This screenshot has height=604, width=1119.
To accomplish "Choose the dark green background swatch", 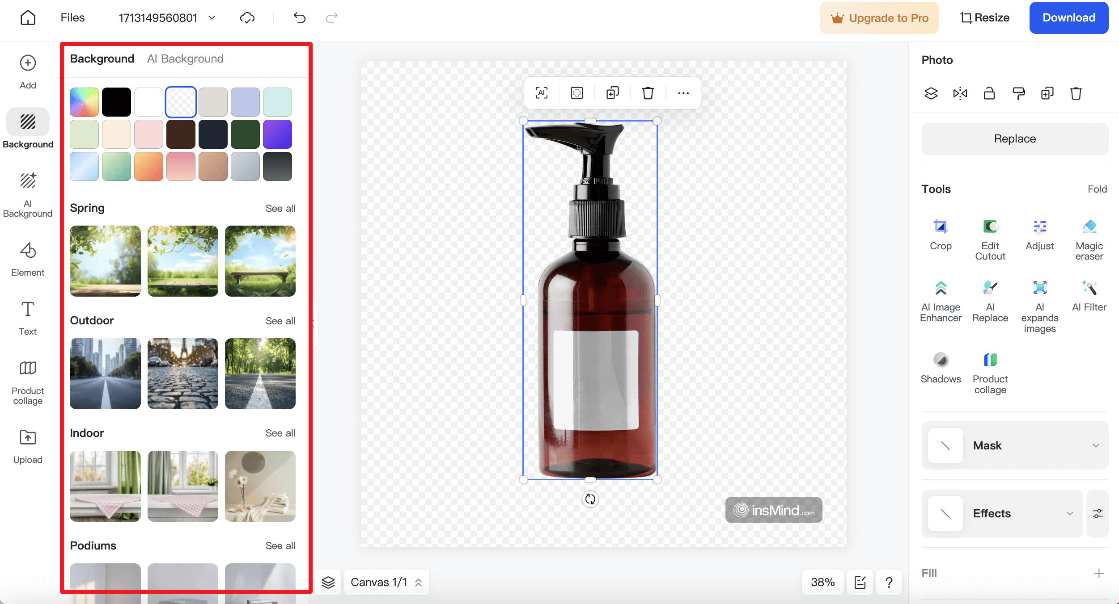I will [x=245, y=134].
